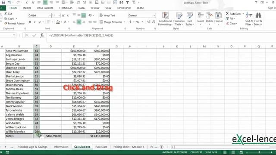Apply the Fill Color bucket
Screen dimensions: 276x155
(58, 22)
